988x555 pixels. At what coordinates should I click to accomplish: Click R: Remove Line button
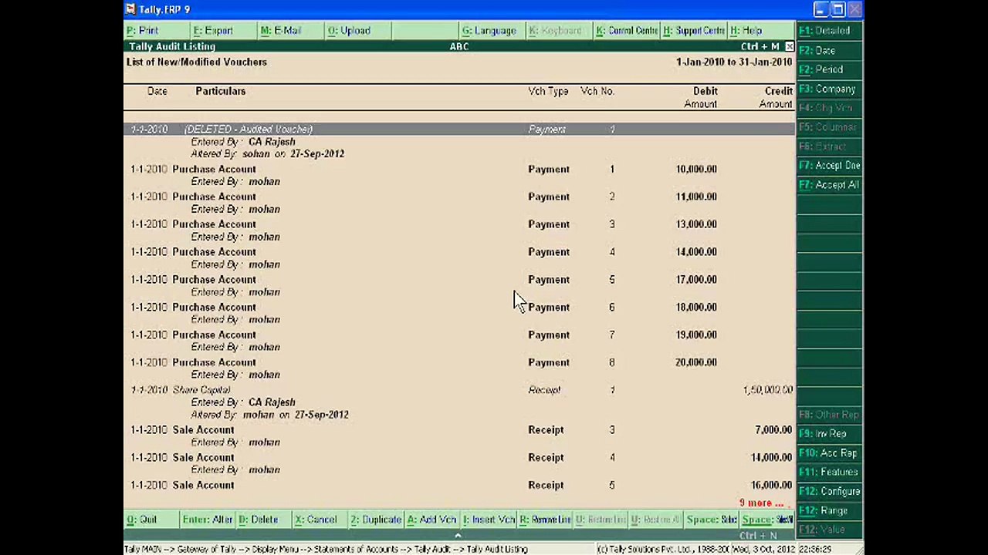(545, 520)
